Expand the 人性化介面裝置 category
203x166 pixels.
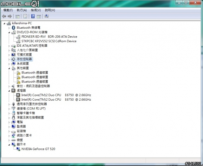[x=9, y=50]
